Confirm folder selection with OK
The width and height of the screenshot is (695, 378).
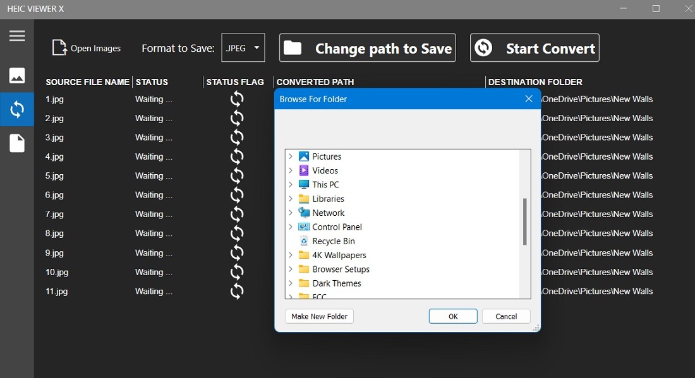pos(452,316)
